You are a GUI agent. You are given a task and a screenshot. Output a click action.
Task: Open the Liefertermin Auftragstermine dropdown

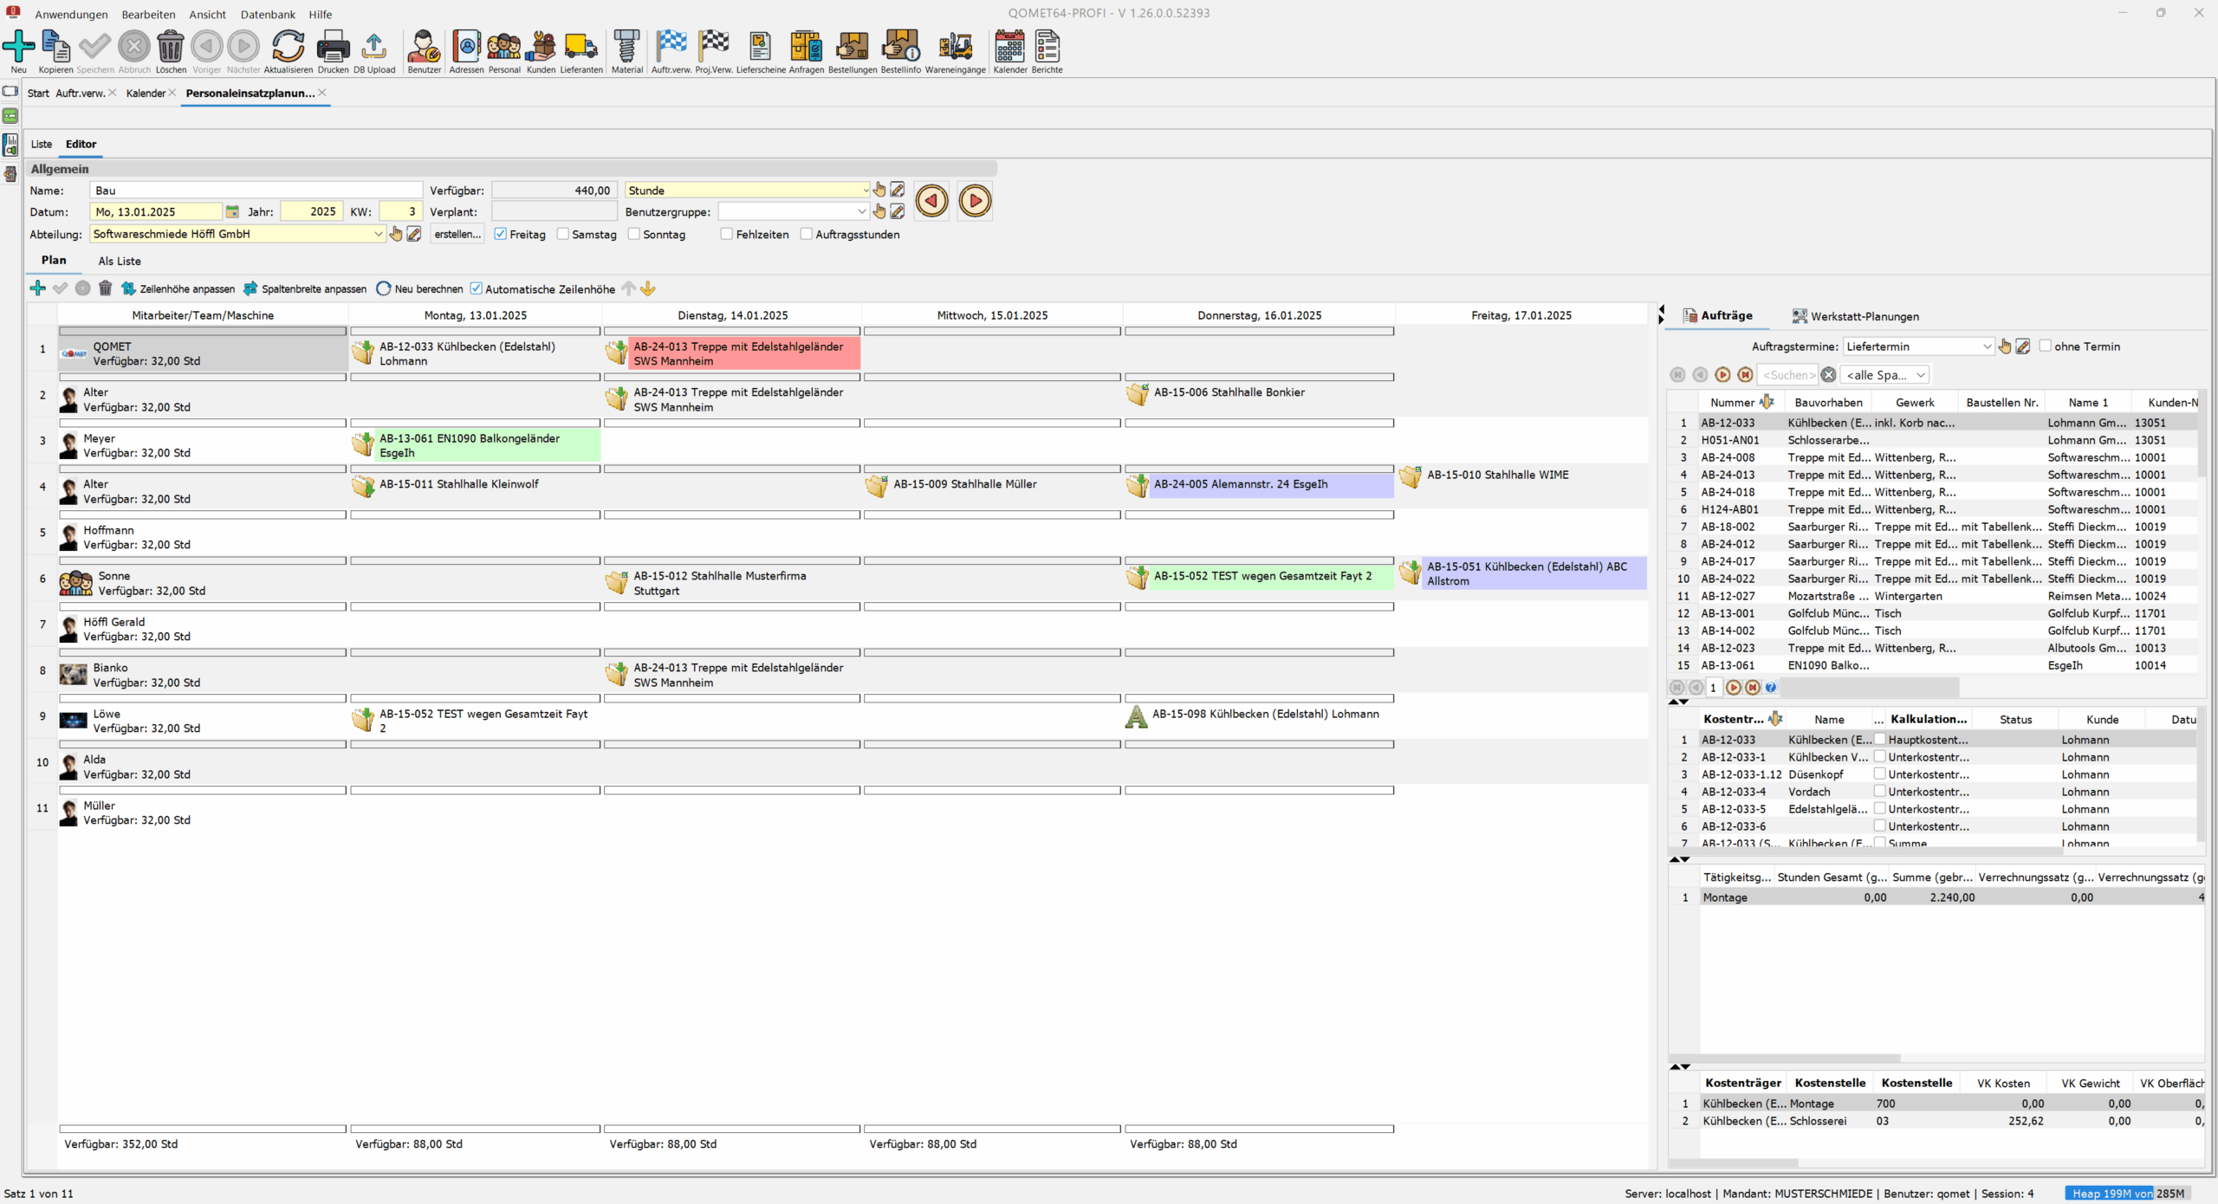click(1987, 346)
